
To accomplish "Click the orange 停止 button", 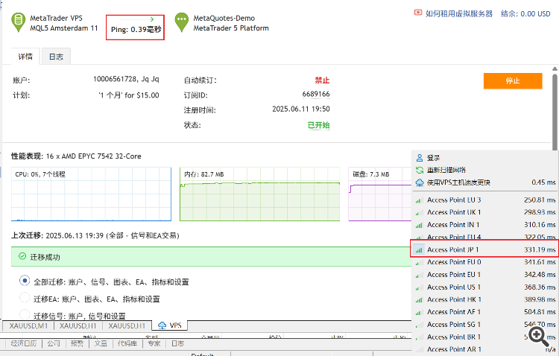I will (x=513, y=81).
